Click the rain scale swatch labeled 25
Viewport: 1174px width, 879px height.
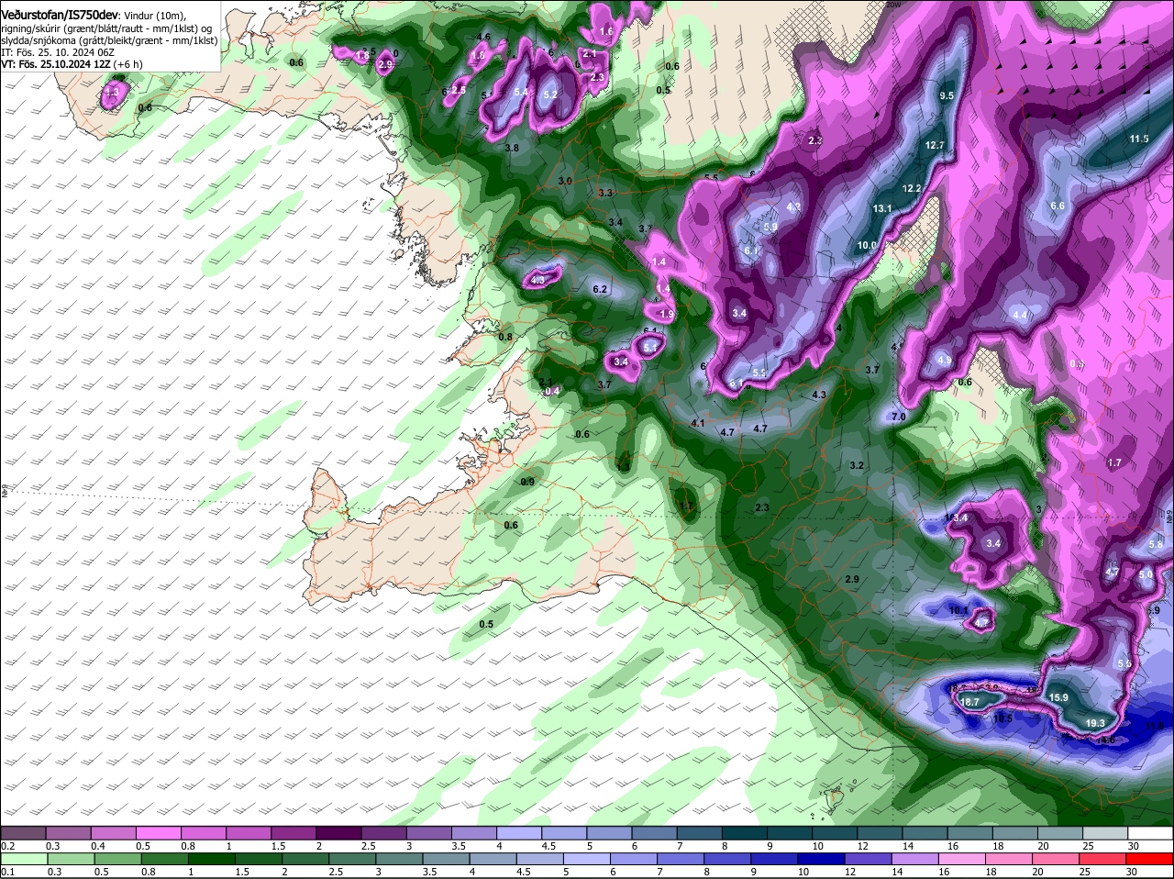tap(1104, 859)
